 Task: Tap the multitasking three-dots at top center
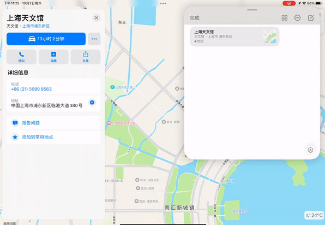[x=163, y=3]
